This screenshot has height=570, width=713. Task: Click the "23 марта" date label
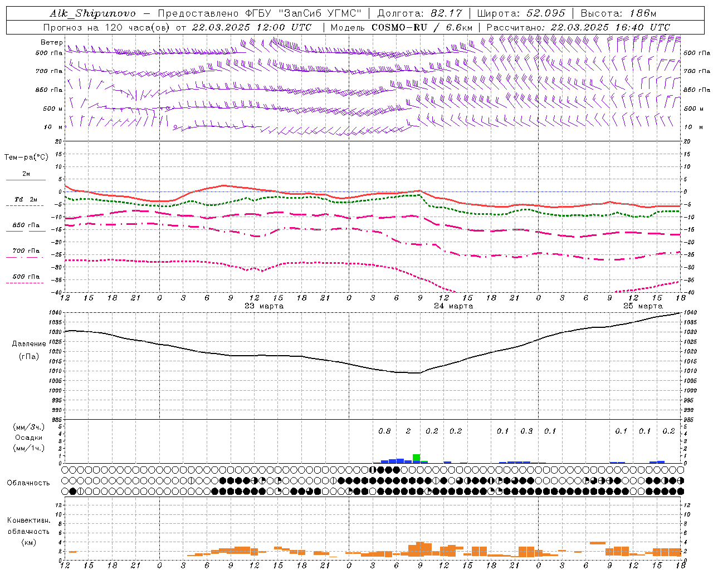[x=264, y=306]
